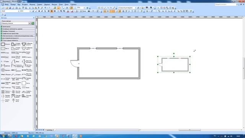Toggle center text alignment
The height and width of the screenshot is (138, 245).
coord(52,11)
